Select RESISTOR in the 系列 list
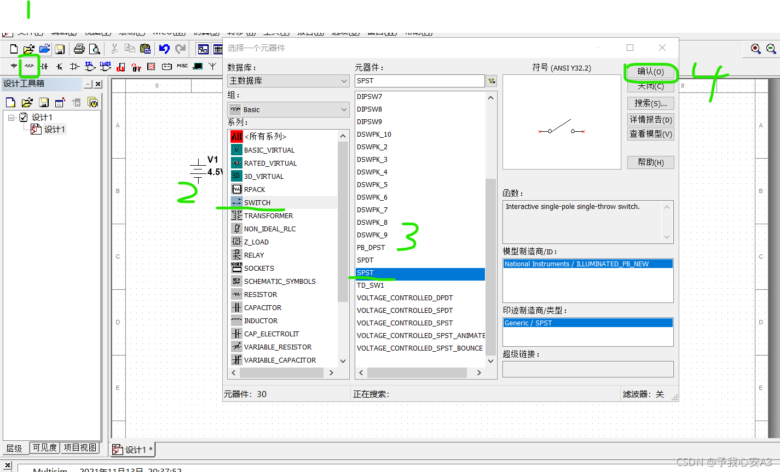The height and width of the screenshot is (472, 780). [x=284, y=294]
